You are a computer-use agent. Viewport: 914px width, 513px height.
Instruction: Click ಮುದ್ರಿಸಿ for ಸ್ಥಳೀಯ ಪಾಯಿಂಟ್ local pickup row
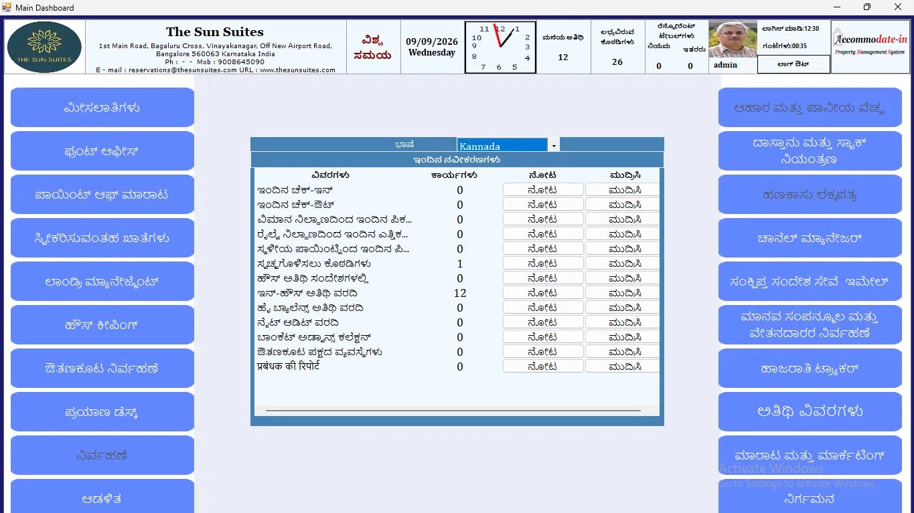[623, 249]
